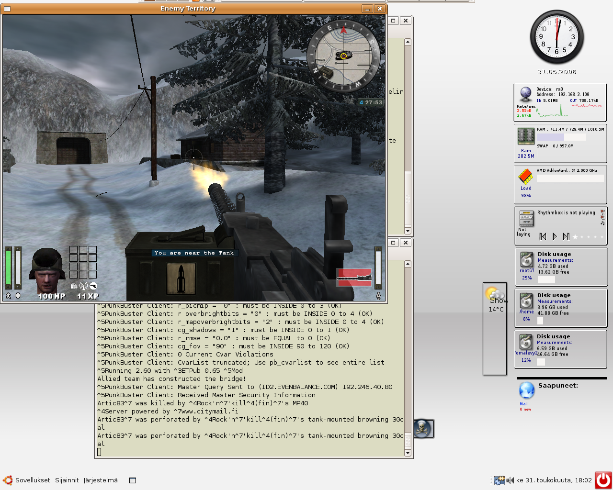Click the network globe icon in widget

click(526, 93)
